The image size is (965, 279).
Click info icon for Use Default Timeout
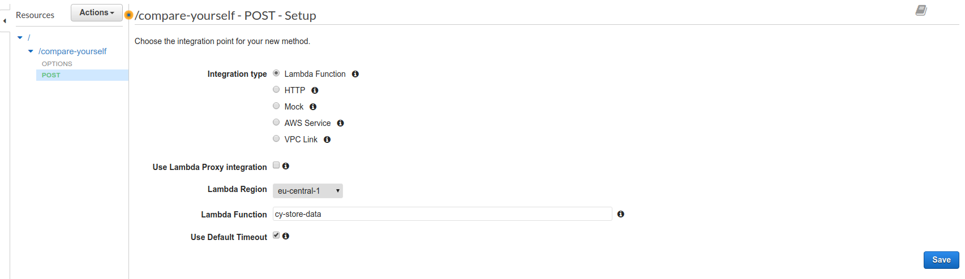[286, 236]
